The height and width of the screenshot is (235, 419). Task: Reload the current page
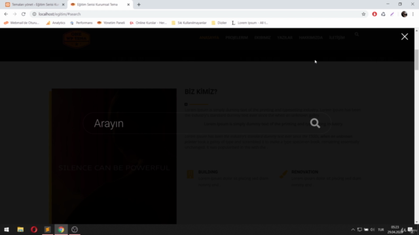click(24, 14)
